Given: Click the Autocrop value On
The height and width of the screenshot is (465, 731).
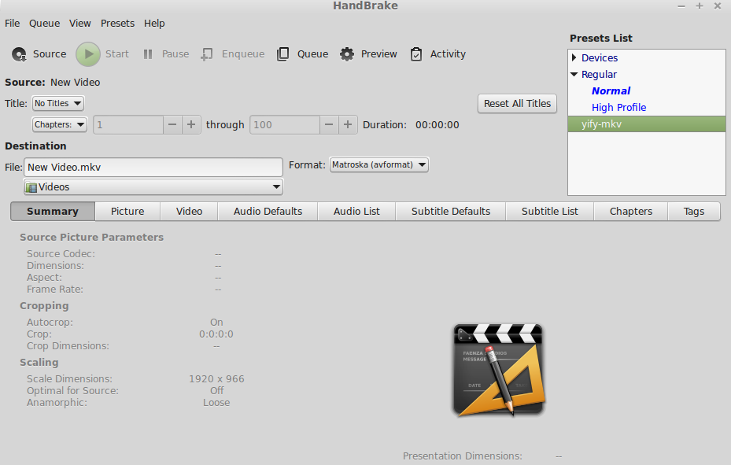Looking at the screenshot, I should click(216, 323).
